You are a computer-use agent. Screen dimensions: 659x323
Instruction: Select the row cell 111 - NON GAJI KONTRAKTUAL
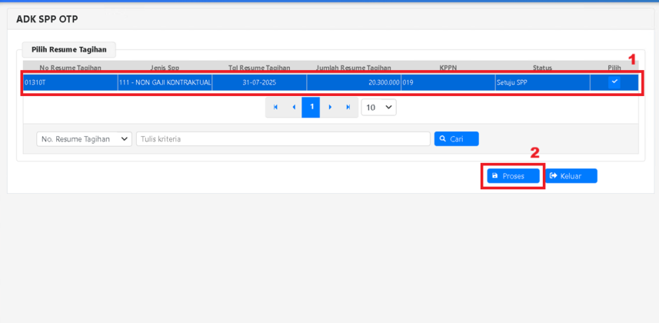pos(165,82)
